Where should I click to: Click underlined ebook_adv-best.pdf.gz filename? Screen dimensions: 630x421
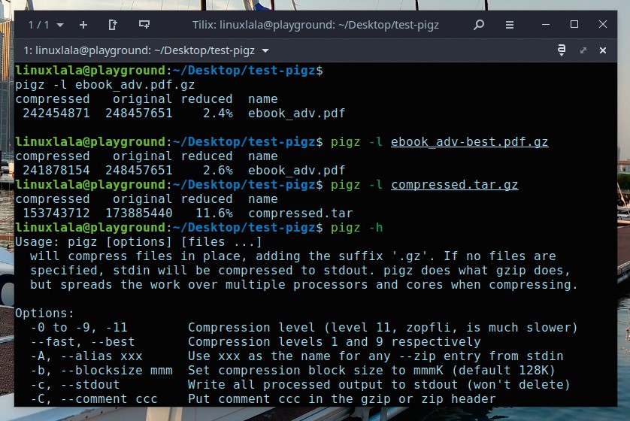tap(470, 142)
